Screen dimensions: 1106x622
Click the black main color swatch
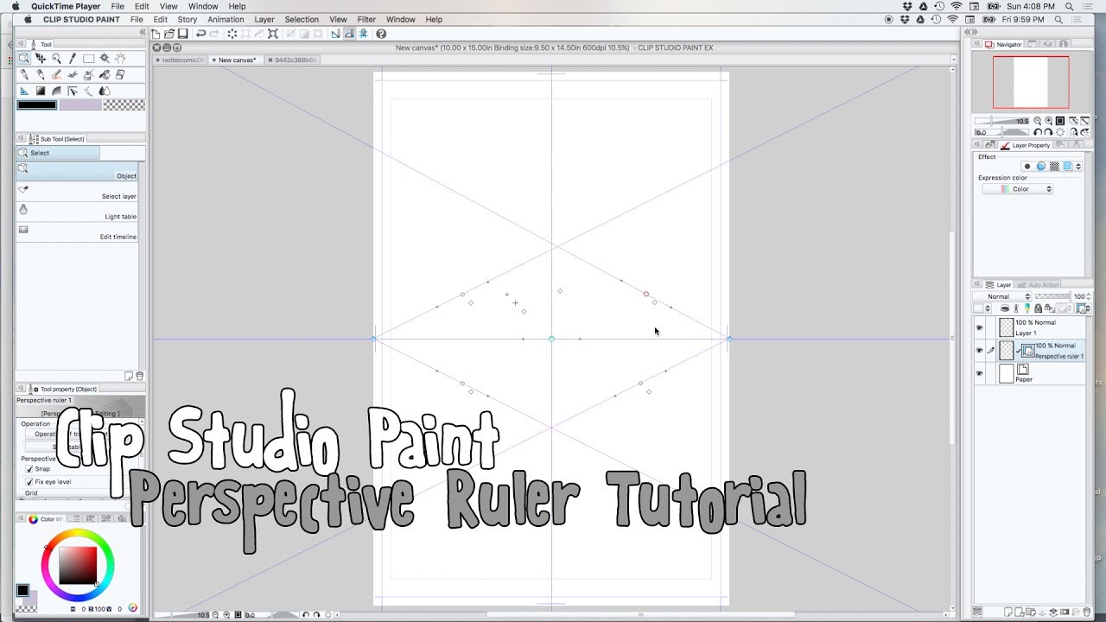tap(37, 105)
